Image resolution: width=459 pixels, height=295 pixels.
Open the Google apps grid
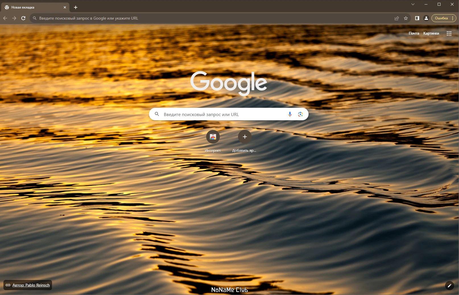point(449,33)
